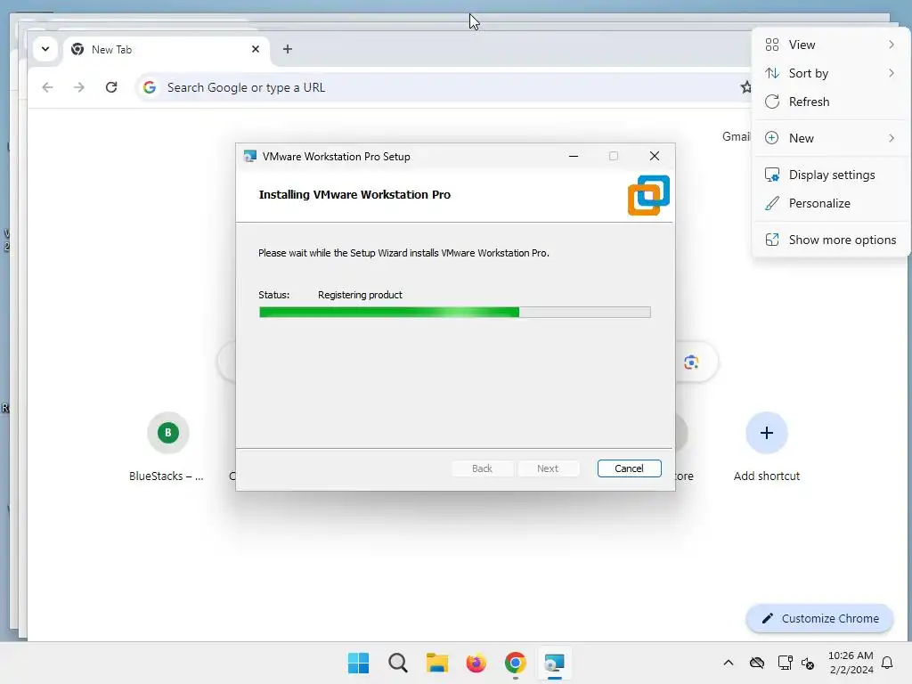Click the Display settings monitor icon
Image resolution: width=912 pixels, height=684 pixels.
pos(772,175)
